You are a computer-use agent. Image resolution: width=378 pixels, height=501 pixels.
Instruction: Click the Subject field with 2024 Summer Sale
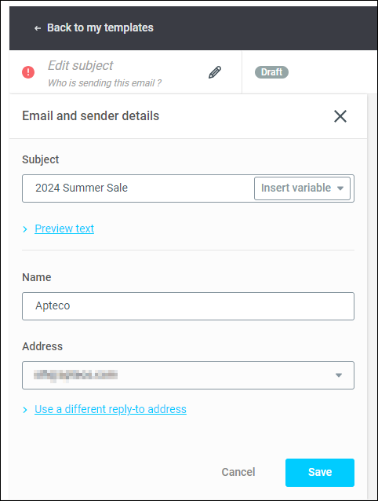pyautogui.click(x=138, y=188)
